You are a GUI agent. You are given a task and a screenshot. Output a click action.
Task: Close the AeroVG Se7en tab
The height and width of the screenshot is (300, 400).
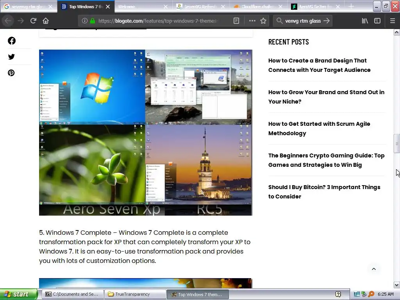coord(338,7)
